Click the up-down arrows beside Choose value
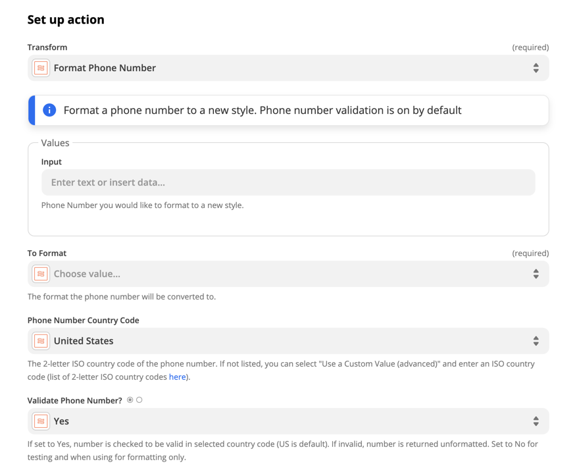577x472 pixels. pos(536,273)
